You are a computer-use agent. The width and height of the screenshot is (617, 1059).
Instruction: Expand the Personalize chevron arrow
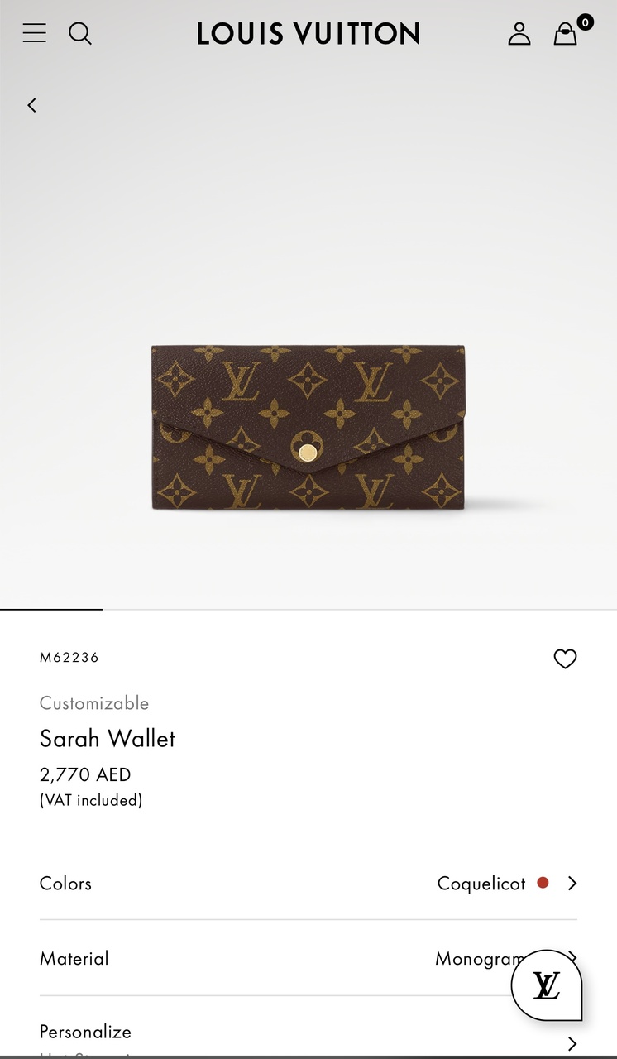[x=572, y=1043]
